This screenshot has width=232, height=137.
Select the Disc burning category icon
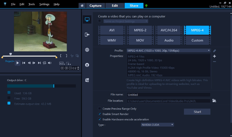point(87,65)
